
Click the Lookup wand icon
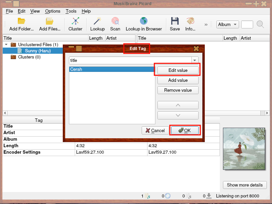[97, 22]
